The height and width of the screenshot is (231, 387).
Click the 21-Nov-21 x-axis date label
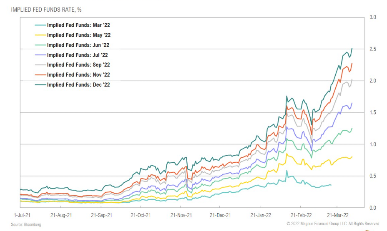181,215
